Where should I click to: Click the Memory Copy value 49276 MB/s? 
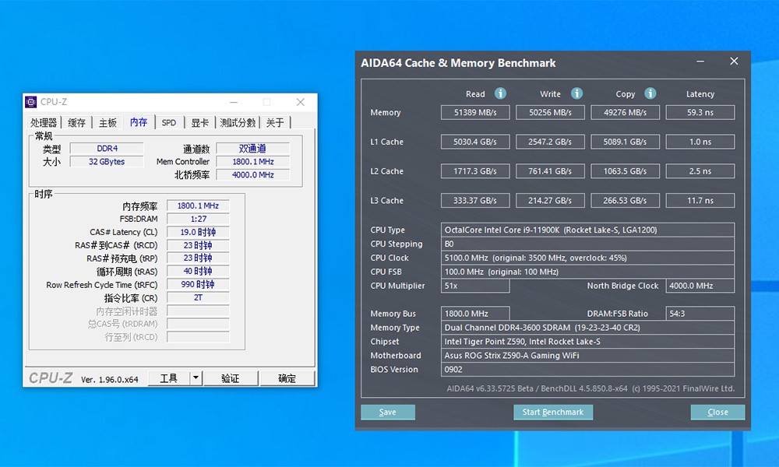pos(626,113)
